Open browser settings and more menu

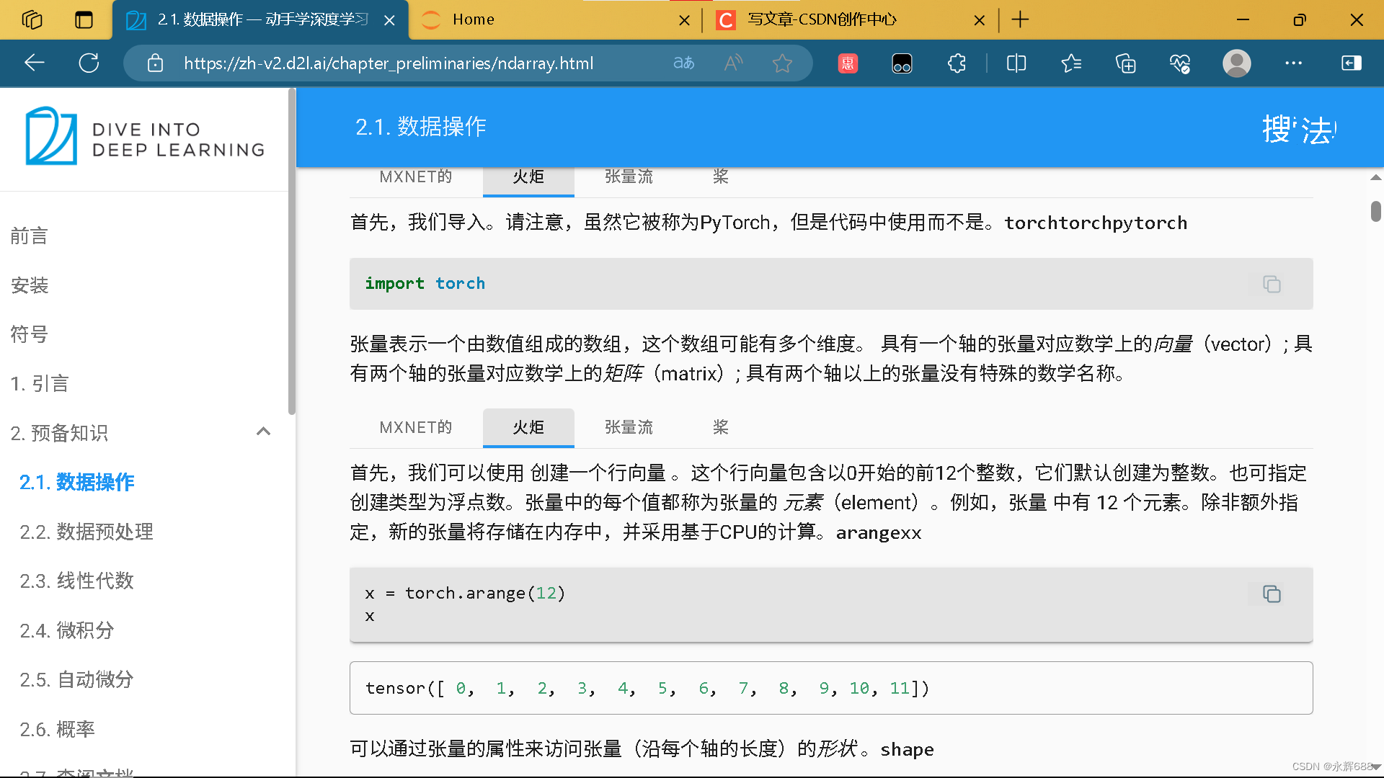1293,63
